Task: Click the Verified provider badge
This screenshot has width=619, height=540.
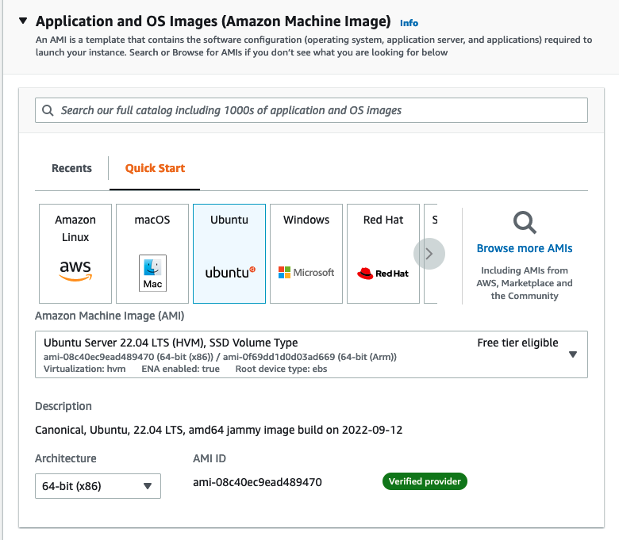Action: click(425, 481)
